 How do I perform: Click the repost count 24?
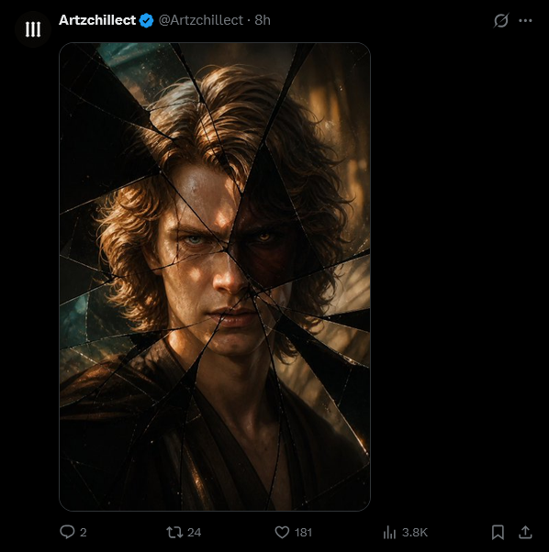pos(194,532)
